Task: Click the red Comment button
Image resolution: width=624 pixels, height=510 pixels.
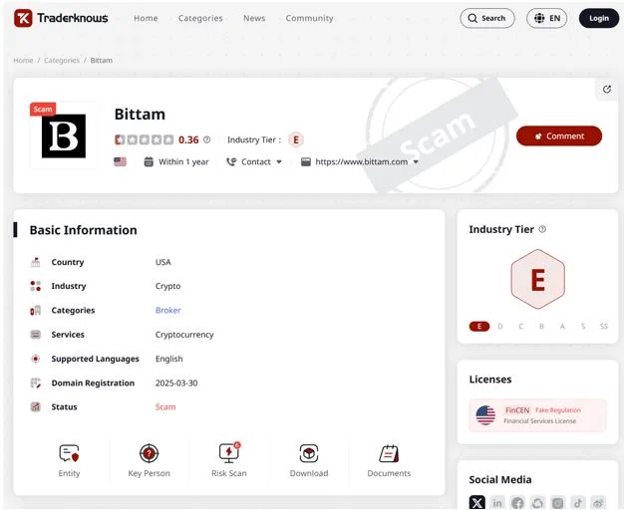Action: click(x=559, y=136)
